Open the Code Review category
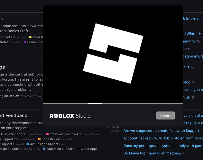The height and width of the screenshot is (160, 203). click(x=51, y=139)
